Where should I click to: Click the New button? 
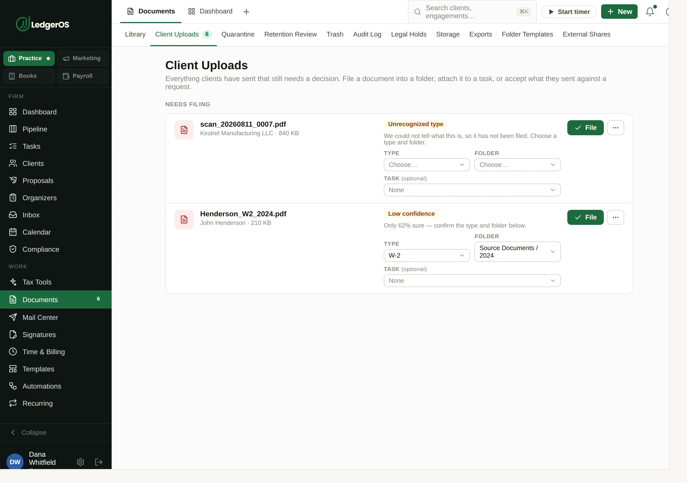tap(619, 12)
